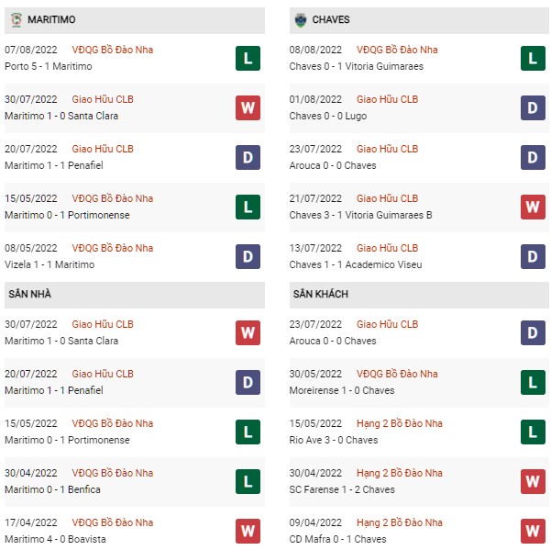Screen dimensions: 551x550
Task: Click the L badge for Maritimo 0 - 1 Benfica
Action: (x=248, y=481)
